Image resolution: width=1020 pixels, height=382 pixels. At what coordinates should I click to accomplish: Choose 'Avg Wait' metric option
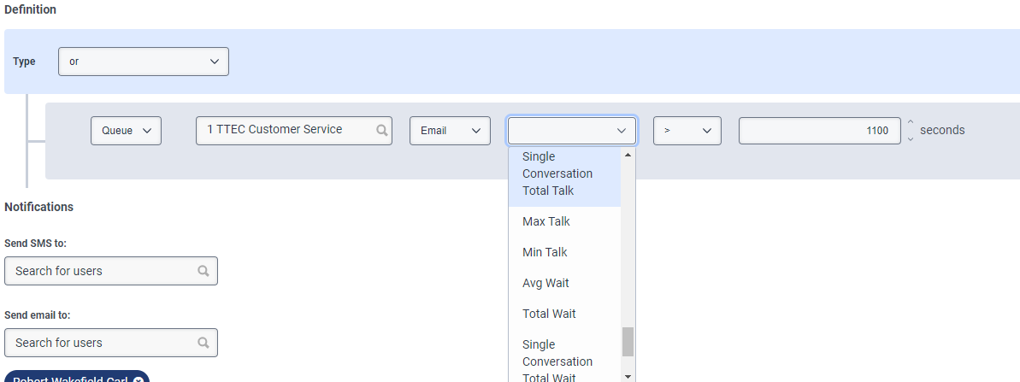[x=545, y=283]
